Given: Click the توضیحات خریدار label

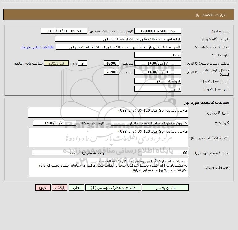Looking at the screenshot, I should click(x=217, y=168).
